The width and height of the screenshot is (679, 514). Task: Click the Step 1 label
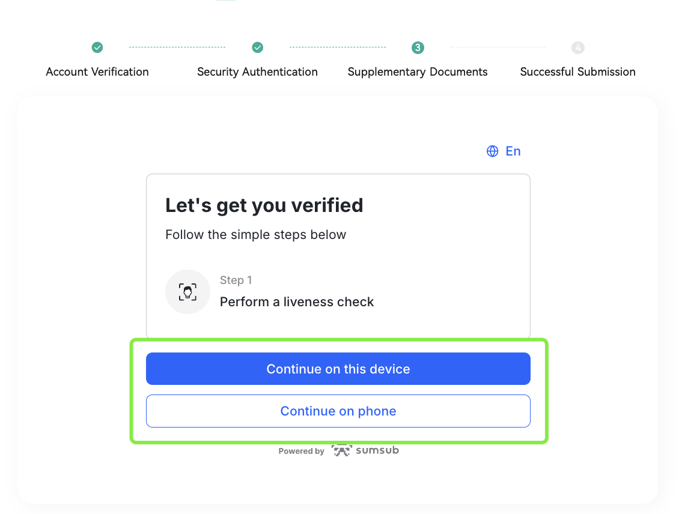tap(236, 280)
